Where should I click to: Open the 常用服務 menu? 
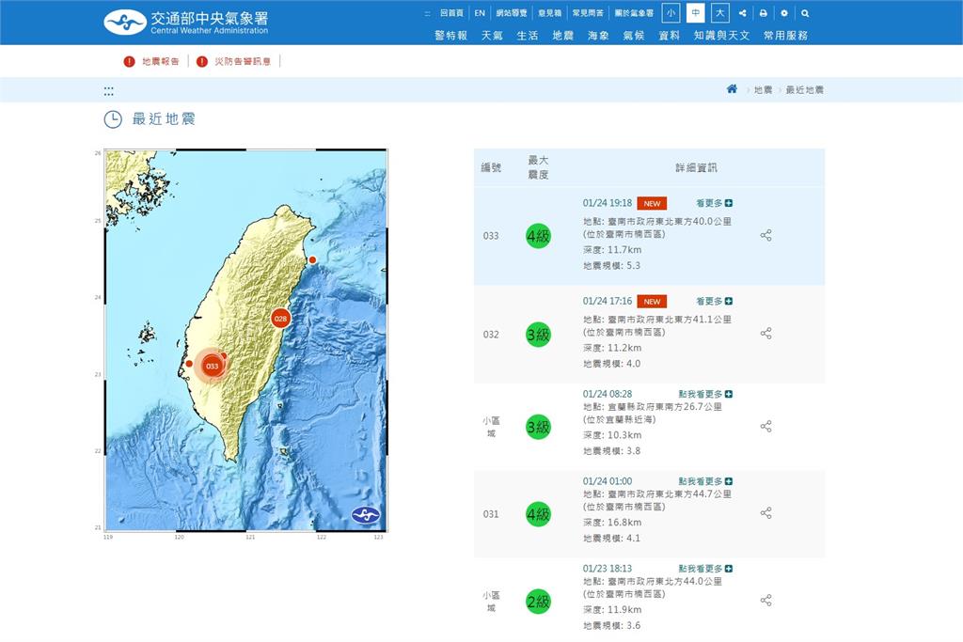click(x=785, y=36)
